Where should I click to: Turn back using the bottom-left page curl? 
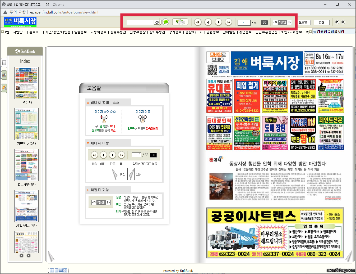coord(51,256)
